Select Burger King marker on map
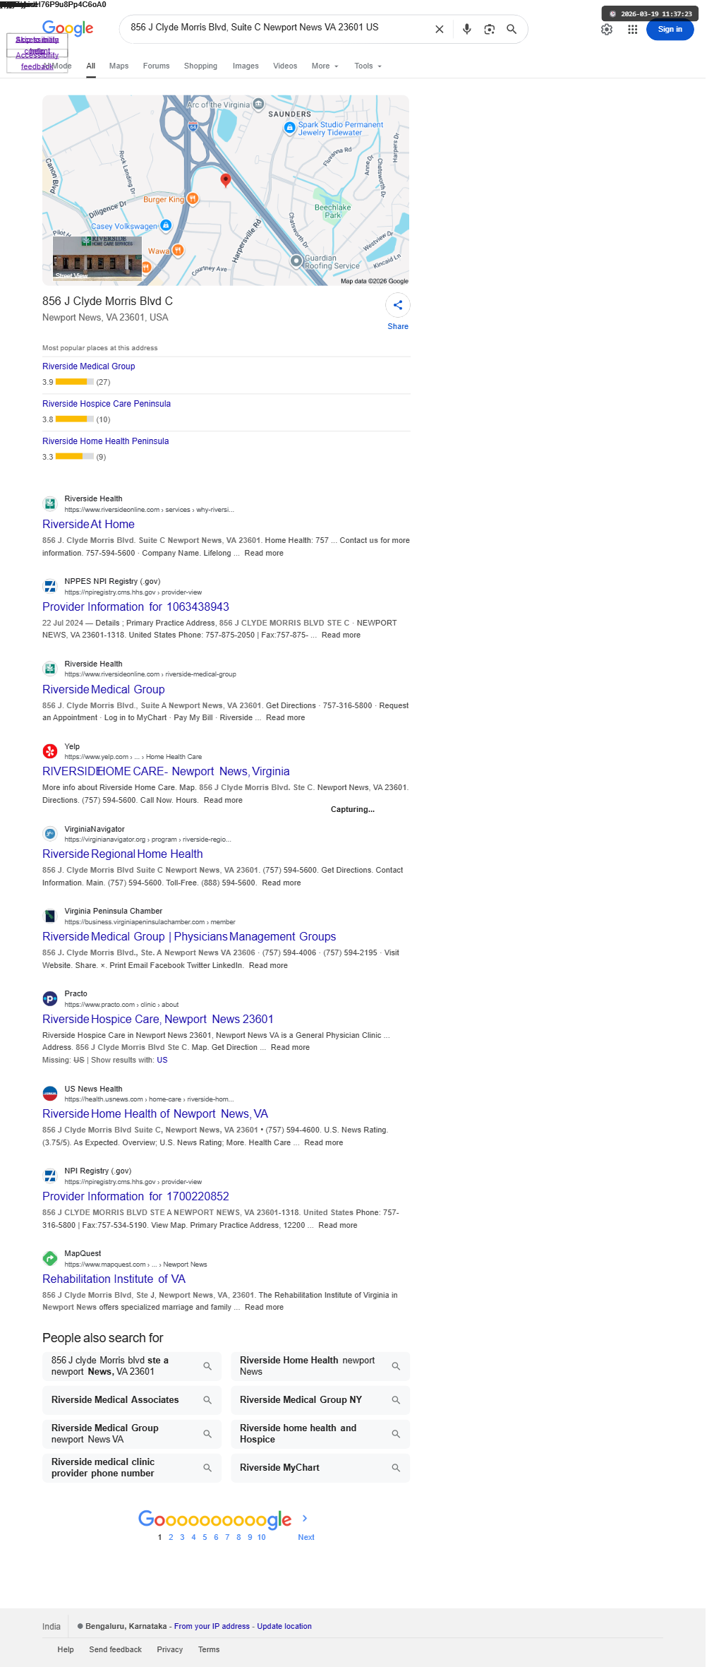This screenshot has width=714, height=1667. (192, 199)
